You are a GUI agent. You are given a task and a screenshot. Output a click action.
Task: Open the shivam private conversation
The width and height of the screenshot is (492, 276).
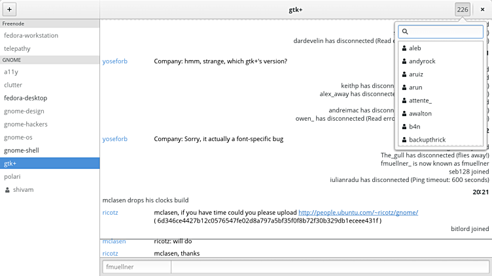click(22, 190)
